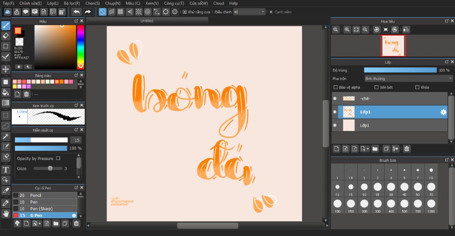This screenshot has width=455, height=236.
Task: Toggle visibility of the -chit- layer
Action: [x=335, y=99]
